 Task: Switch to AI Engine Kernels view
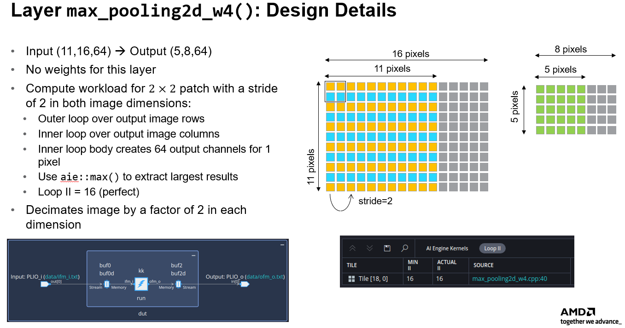[447, 248]
